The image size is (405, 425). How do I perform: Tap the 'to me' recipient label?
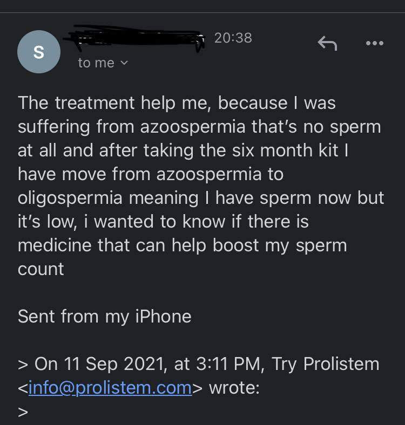tap(96, 63)
